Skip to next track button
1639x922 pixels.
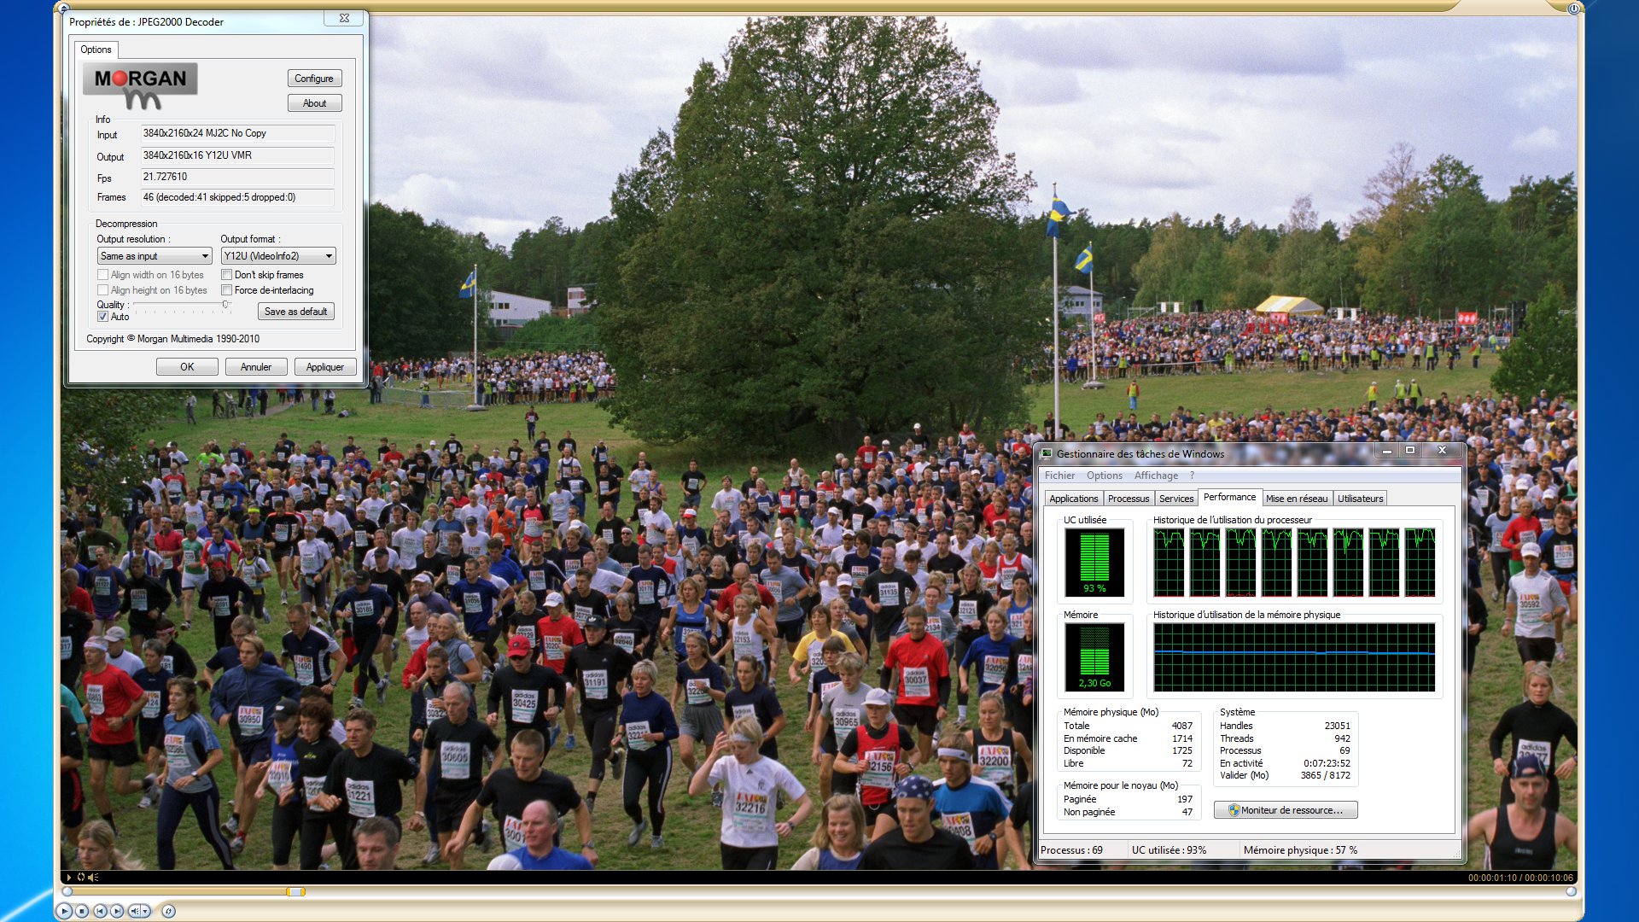tap(117, 911)
